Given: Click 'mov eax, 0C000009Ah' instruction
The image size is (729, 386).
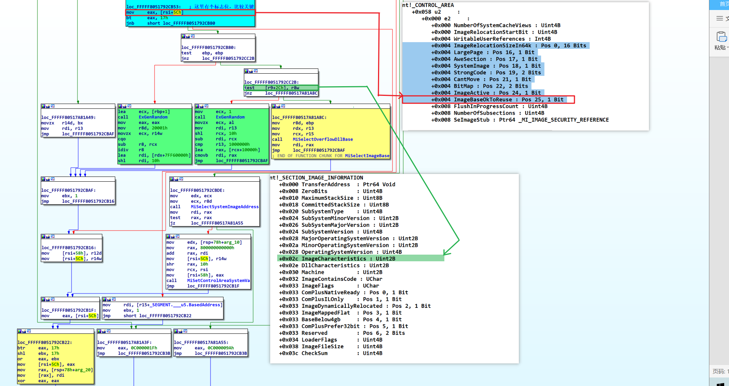Looking at the screenshot, I should 203,348.
